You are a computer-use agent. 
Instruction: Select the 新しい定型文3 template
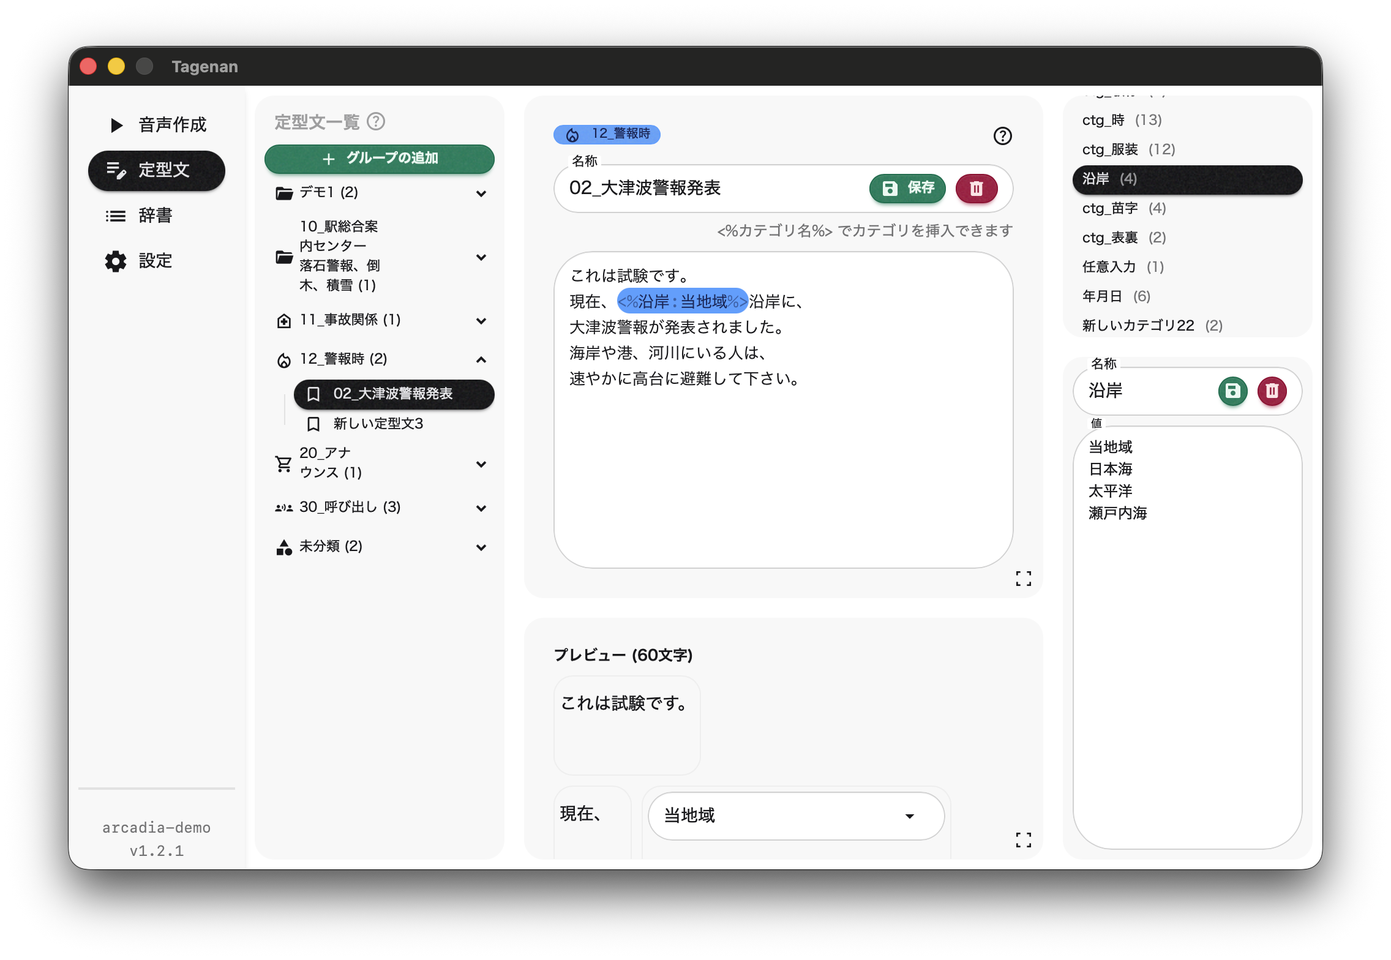coord(378,424)
